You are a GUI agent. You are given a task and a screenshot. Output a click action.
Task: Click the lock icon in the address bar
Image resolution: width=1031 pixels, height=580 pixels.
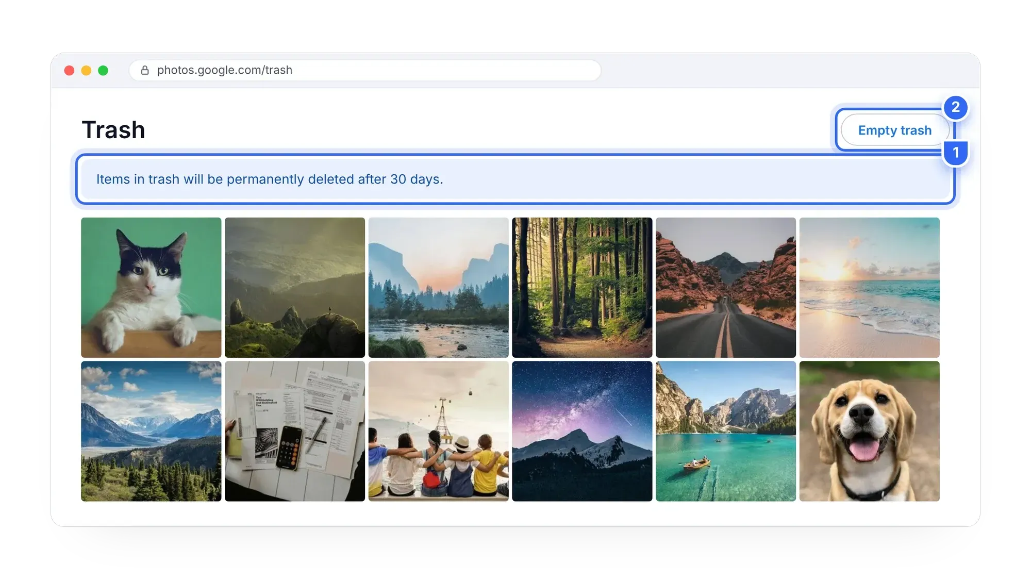tap(145, 70)
